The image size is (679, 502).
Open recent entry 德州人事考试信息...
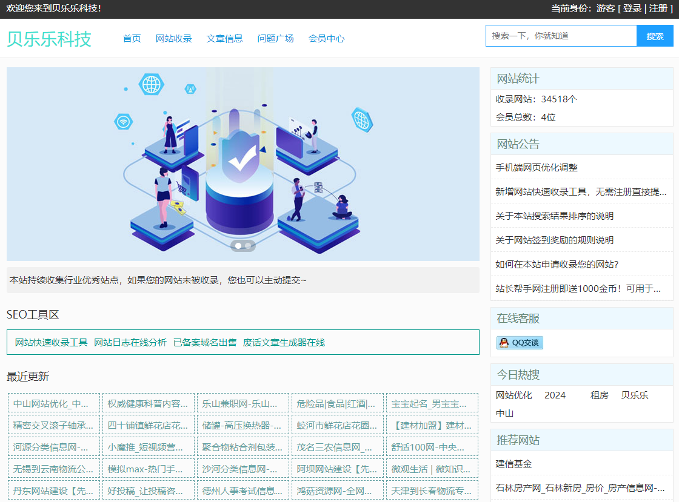[x=243, y=490]
